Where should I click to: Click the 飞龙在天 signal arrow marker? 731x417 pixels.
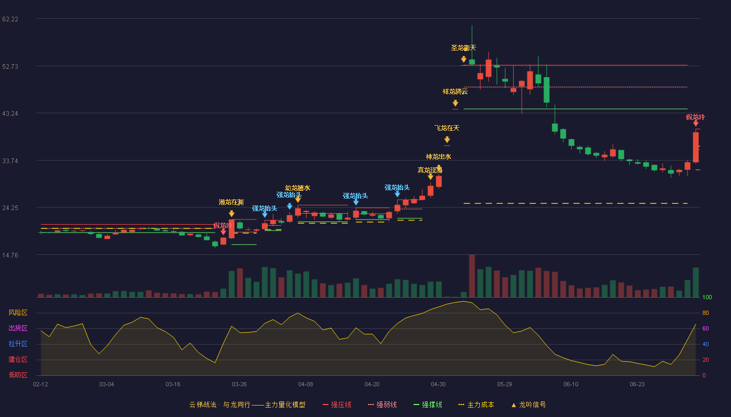(x=447, y=140)
